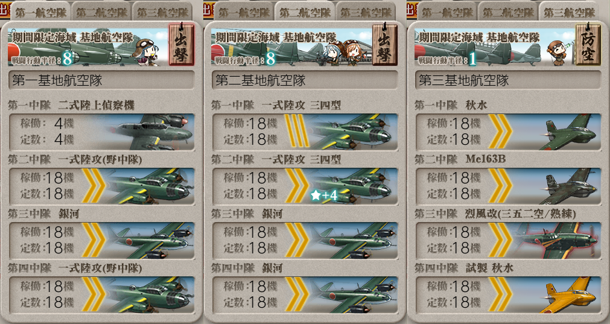Edit the 第一基地航空隊 name field
The width and height of the screenshot is (610, 324).
pos(101,80)
